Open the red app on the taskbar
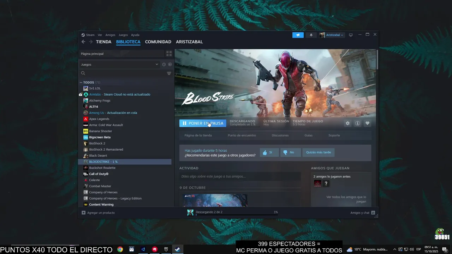 coord(155,249)
